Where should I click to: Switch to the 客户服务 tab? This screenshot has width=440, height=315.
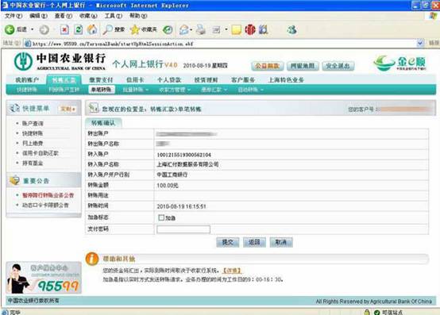tap(243, 80)
